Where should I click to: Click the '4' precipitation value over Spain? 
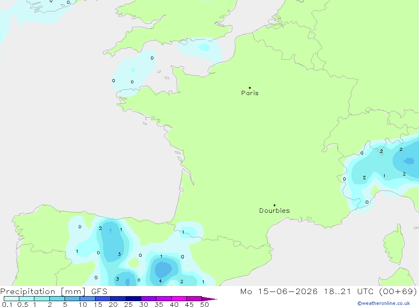pos(160,281)
